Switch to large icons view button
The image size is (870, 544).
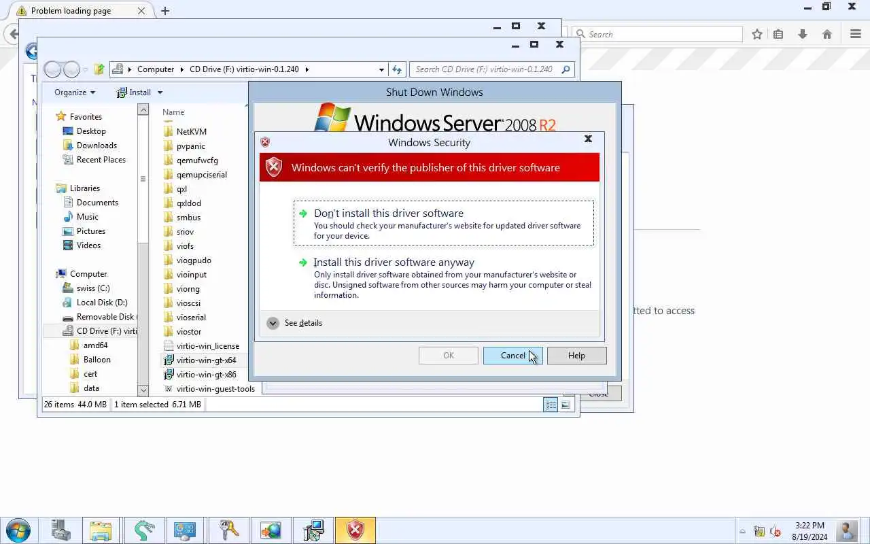pyautogui.click(x=565, y=405)
